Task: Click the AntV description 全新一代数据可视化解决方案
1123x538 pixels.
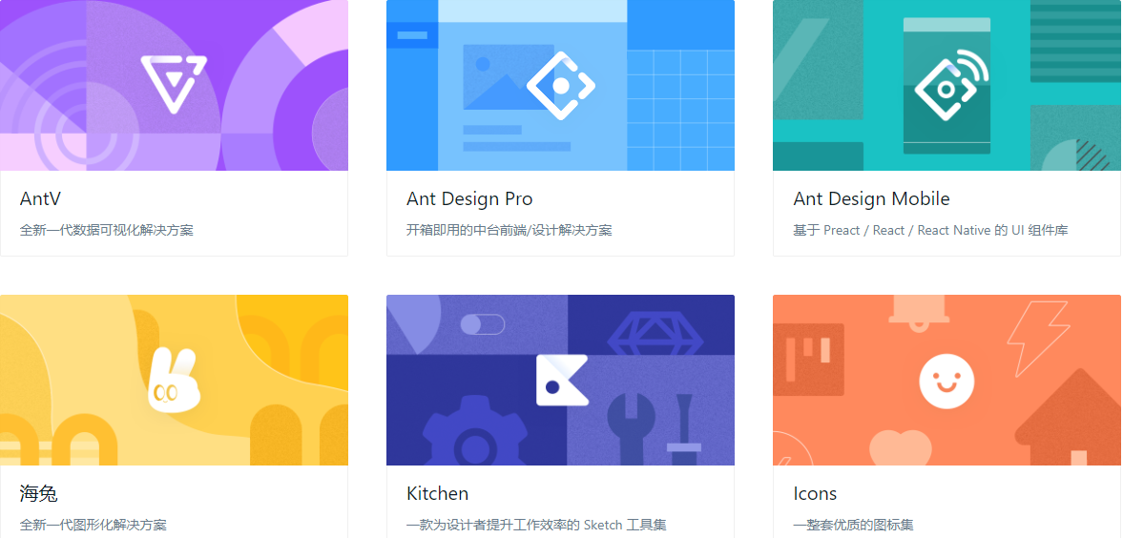Action: pos(107,230)
